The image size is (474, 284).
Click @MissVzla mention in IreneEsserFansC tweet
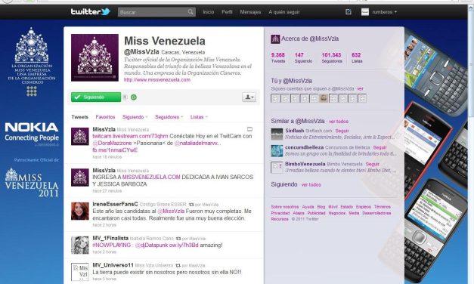point(171,211)
